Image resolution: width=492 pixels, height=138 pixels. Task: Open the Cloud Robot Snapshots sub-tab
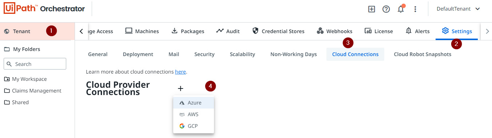tap(422, 54)
